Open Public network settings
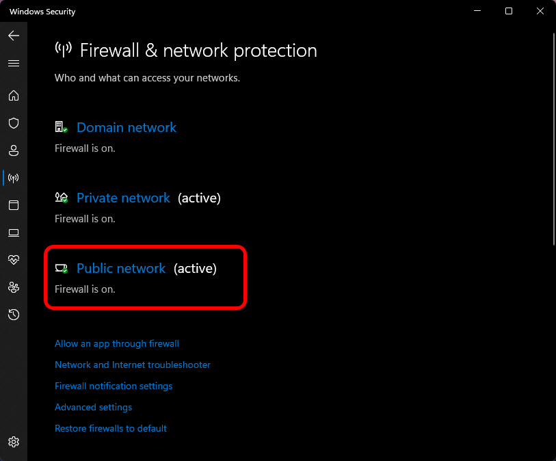Screen dimensions: 556x461 121,268
